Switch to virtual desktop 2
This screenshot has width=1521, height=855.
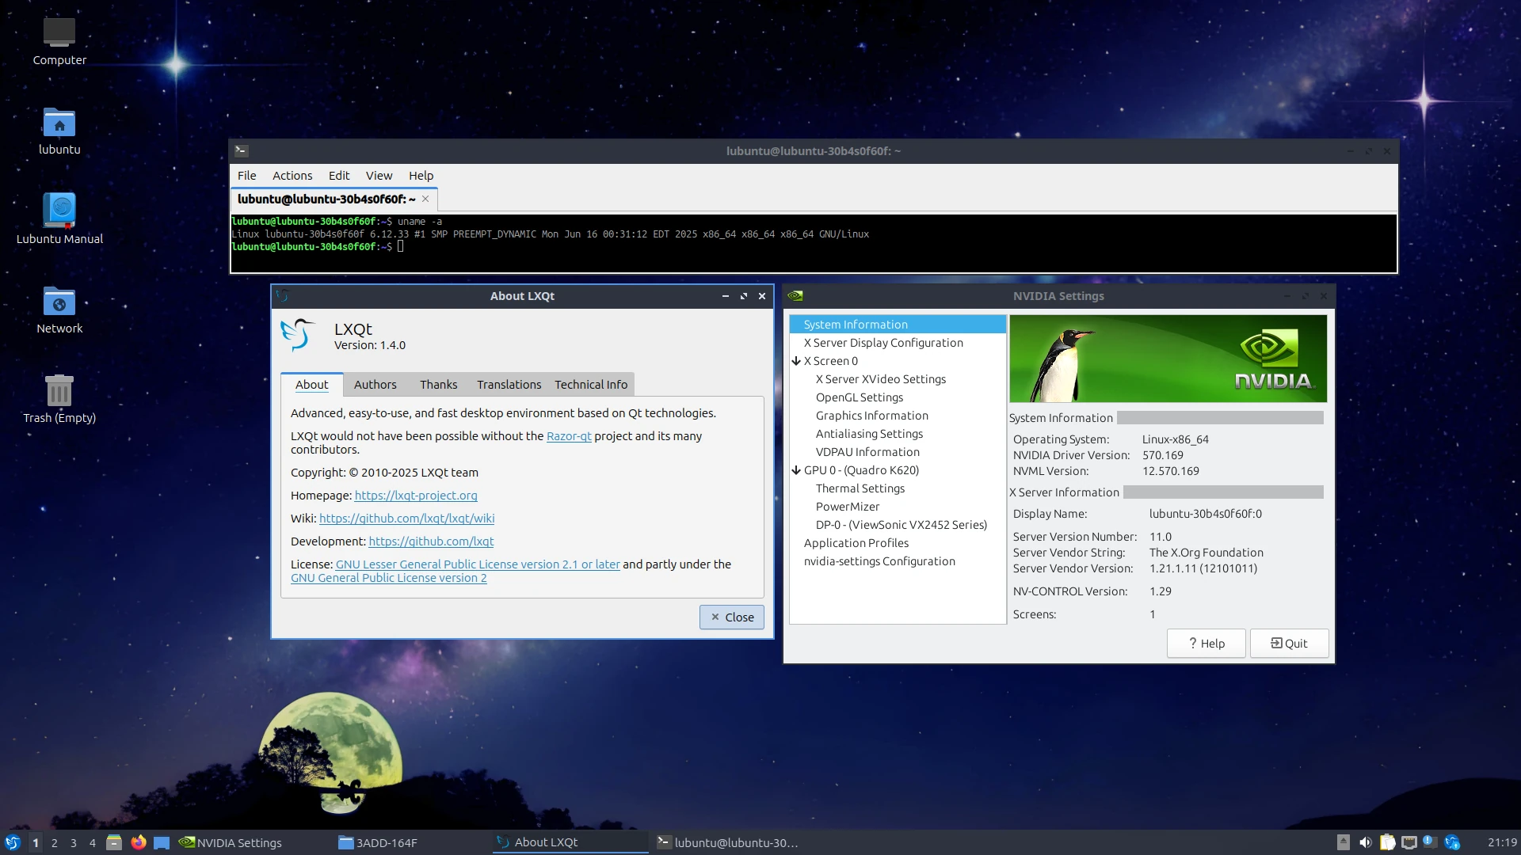55,842
